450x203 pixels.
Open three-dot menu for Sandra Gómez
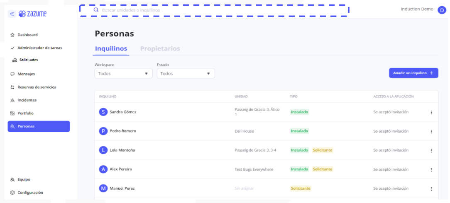point(431,112)
